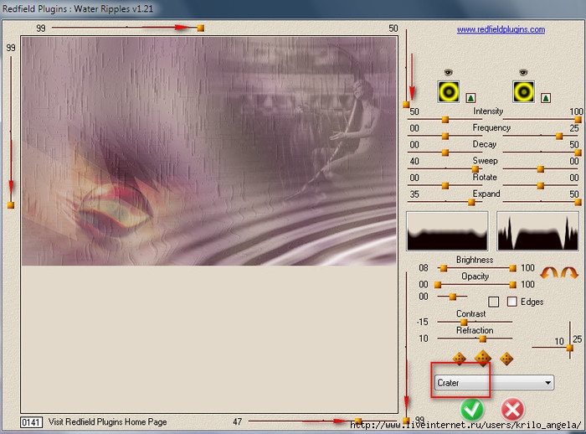Screen dimensions: 586x434
Task: Click the left Expand slider handle at 35
Action: pos(471,203)
